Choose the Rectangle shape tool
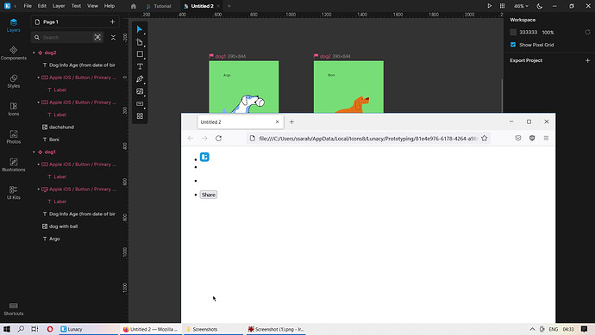This screenshot has width=595, height=335. [x=140, y=54]
